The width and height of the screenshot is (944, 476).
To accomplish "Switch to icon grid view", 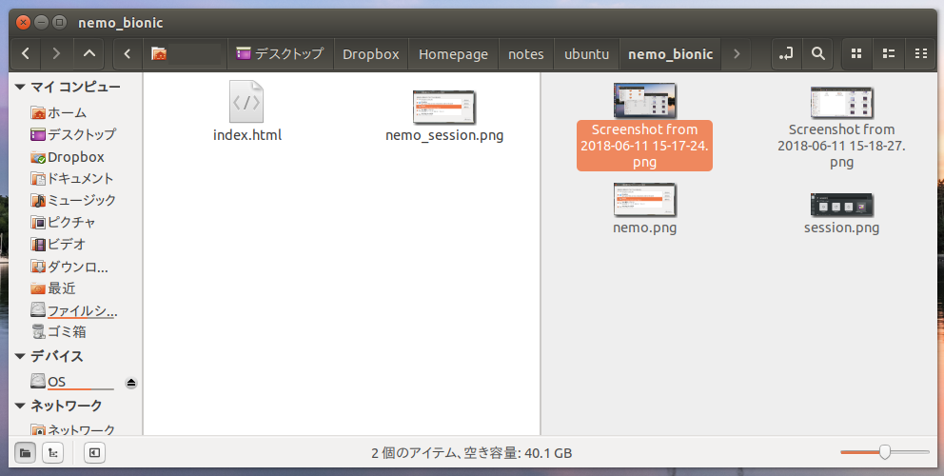I will pos(855,53).
